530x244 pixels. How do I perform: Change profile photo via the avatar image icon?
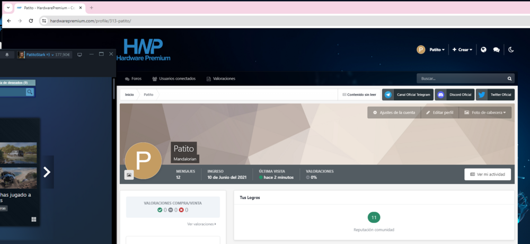point(129,175)
